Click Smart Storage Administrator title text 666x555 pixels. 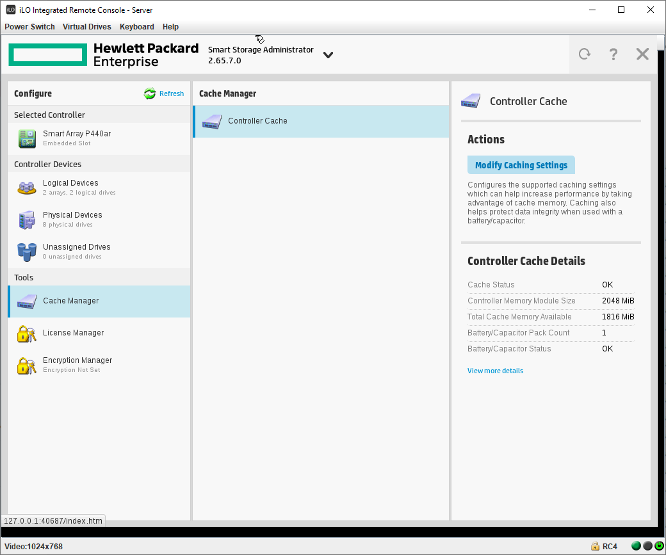(261, 50)
